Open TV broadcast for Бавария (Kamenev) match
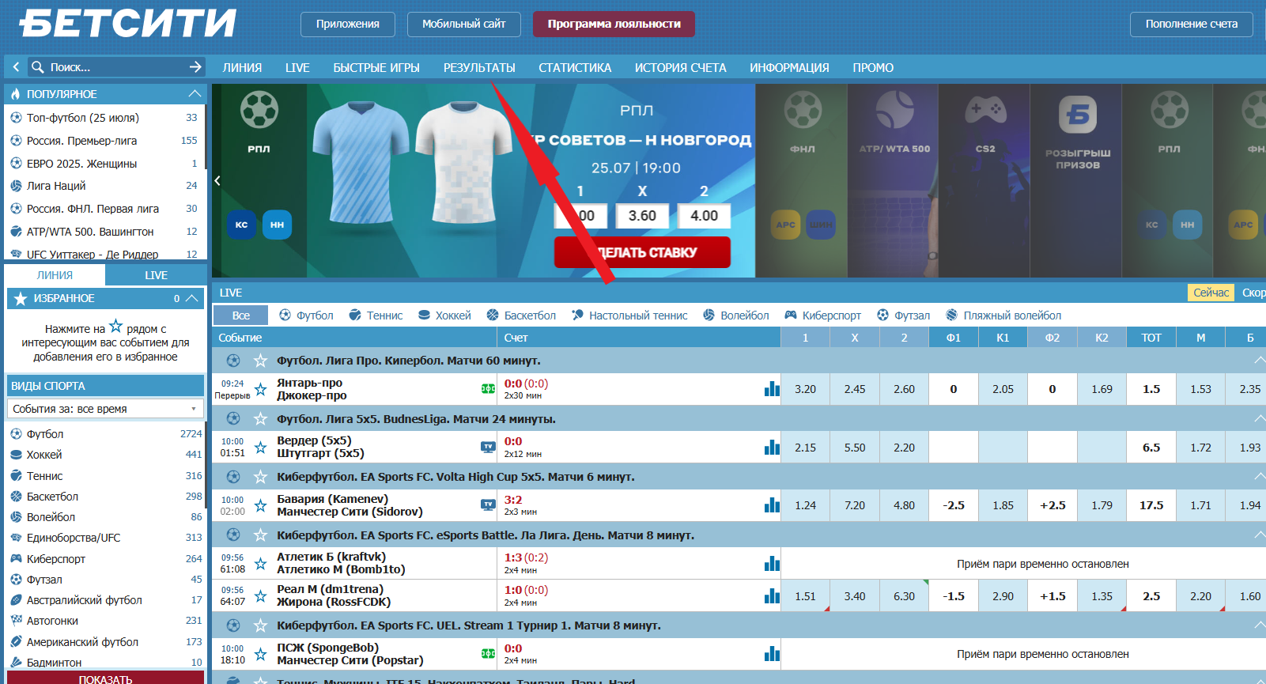The height and width of the screenshot is (684, 1266). tap(488, 504)
